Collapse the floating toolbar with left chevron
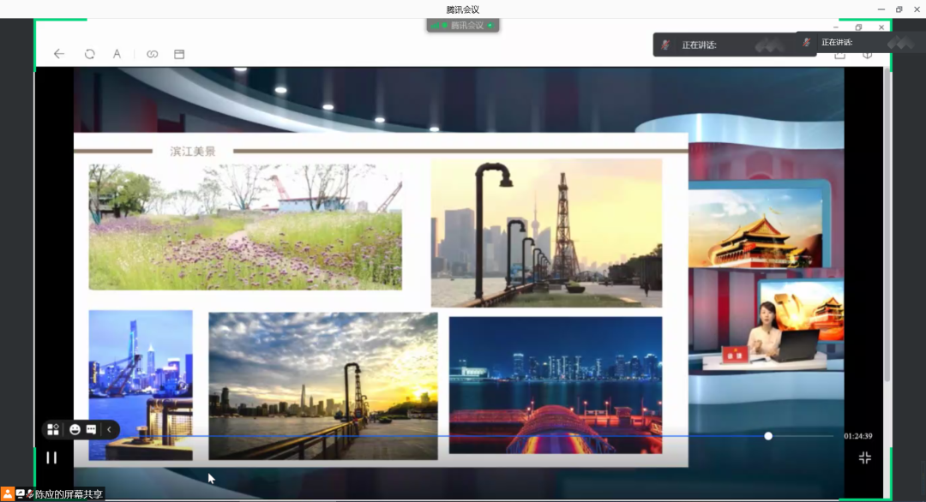Viewport: 926px width, 502px height. pos(109,429)
